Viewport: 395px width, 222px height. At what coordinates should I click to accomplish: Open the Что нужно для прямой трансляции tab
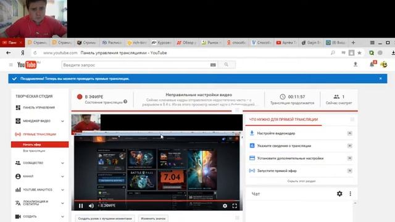(283, 120)
